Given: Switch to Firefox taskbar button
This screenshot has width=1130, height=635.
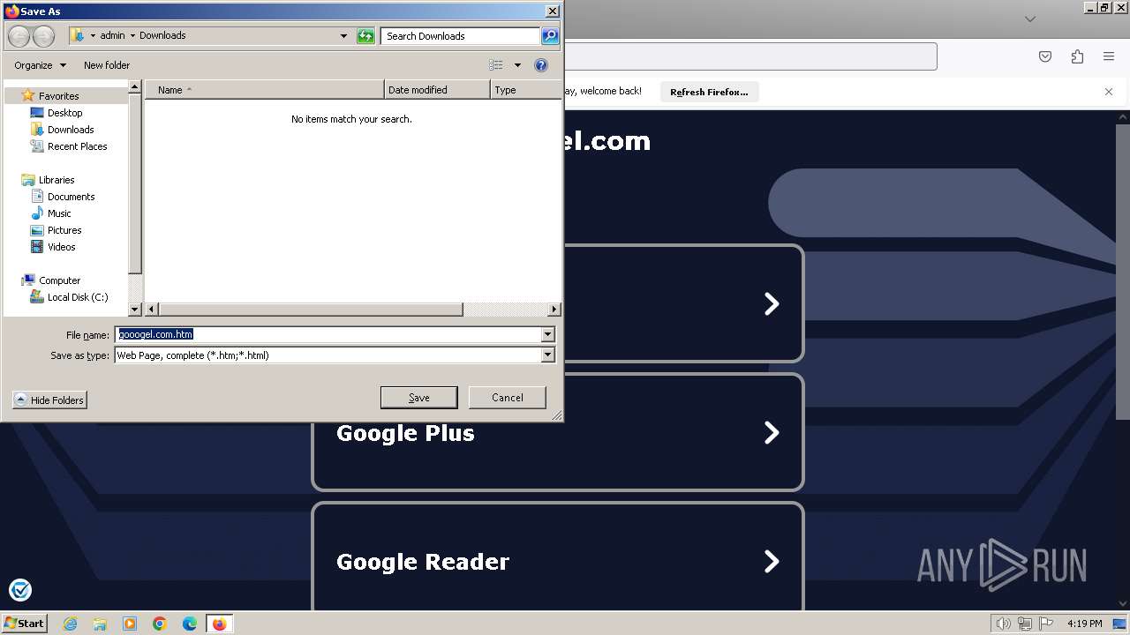Looking at the screenshot, I should (x=219, y=624).
